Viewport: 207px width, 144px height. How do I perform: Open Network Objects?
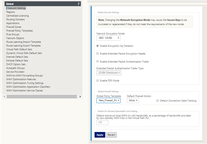click(15, 38)
